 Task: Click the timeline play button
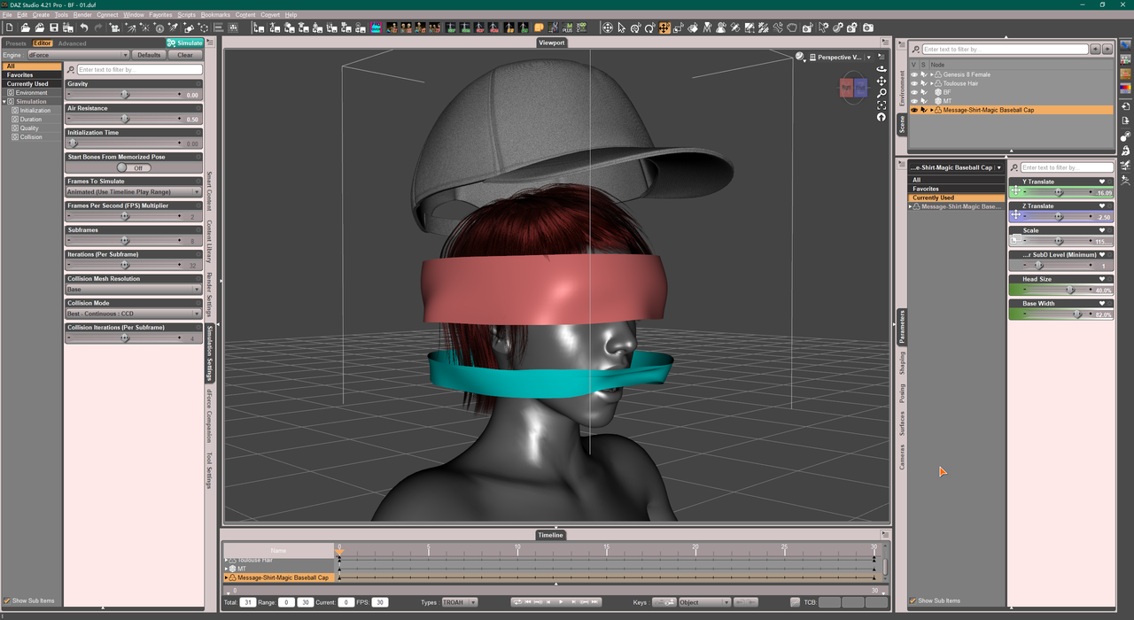point(560,602)
